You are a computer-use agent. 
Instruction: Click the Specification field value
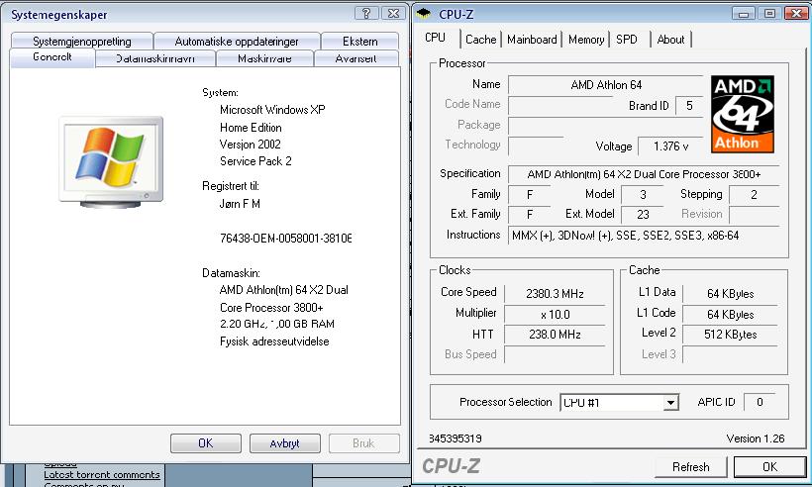coord(644,174)
